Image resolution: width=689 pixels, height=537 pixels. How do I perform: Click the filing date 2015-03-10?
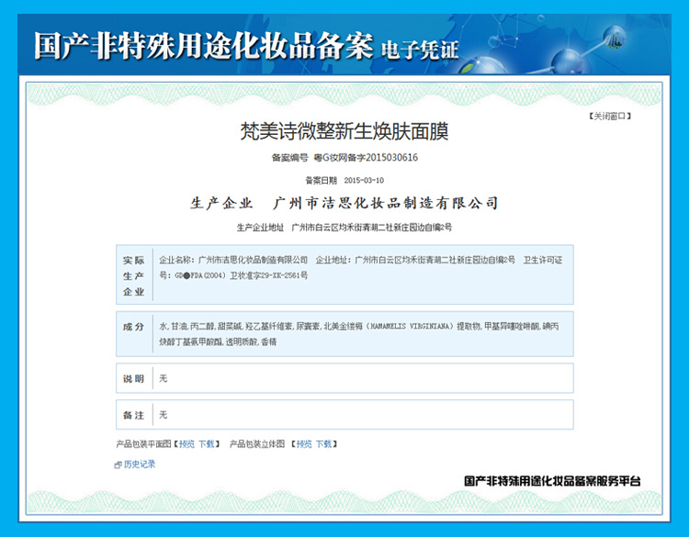click(364, 181)
